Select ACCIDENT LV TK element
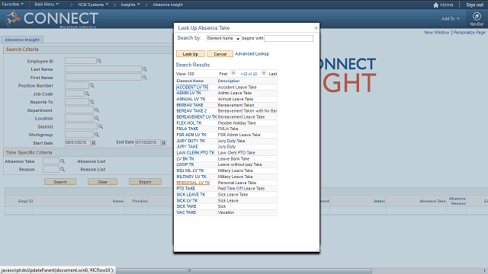 tap(192, 88)
